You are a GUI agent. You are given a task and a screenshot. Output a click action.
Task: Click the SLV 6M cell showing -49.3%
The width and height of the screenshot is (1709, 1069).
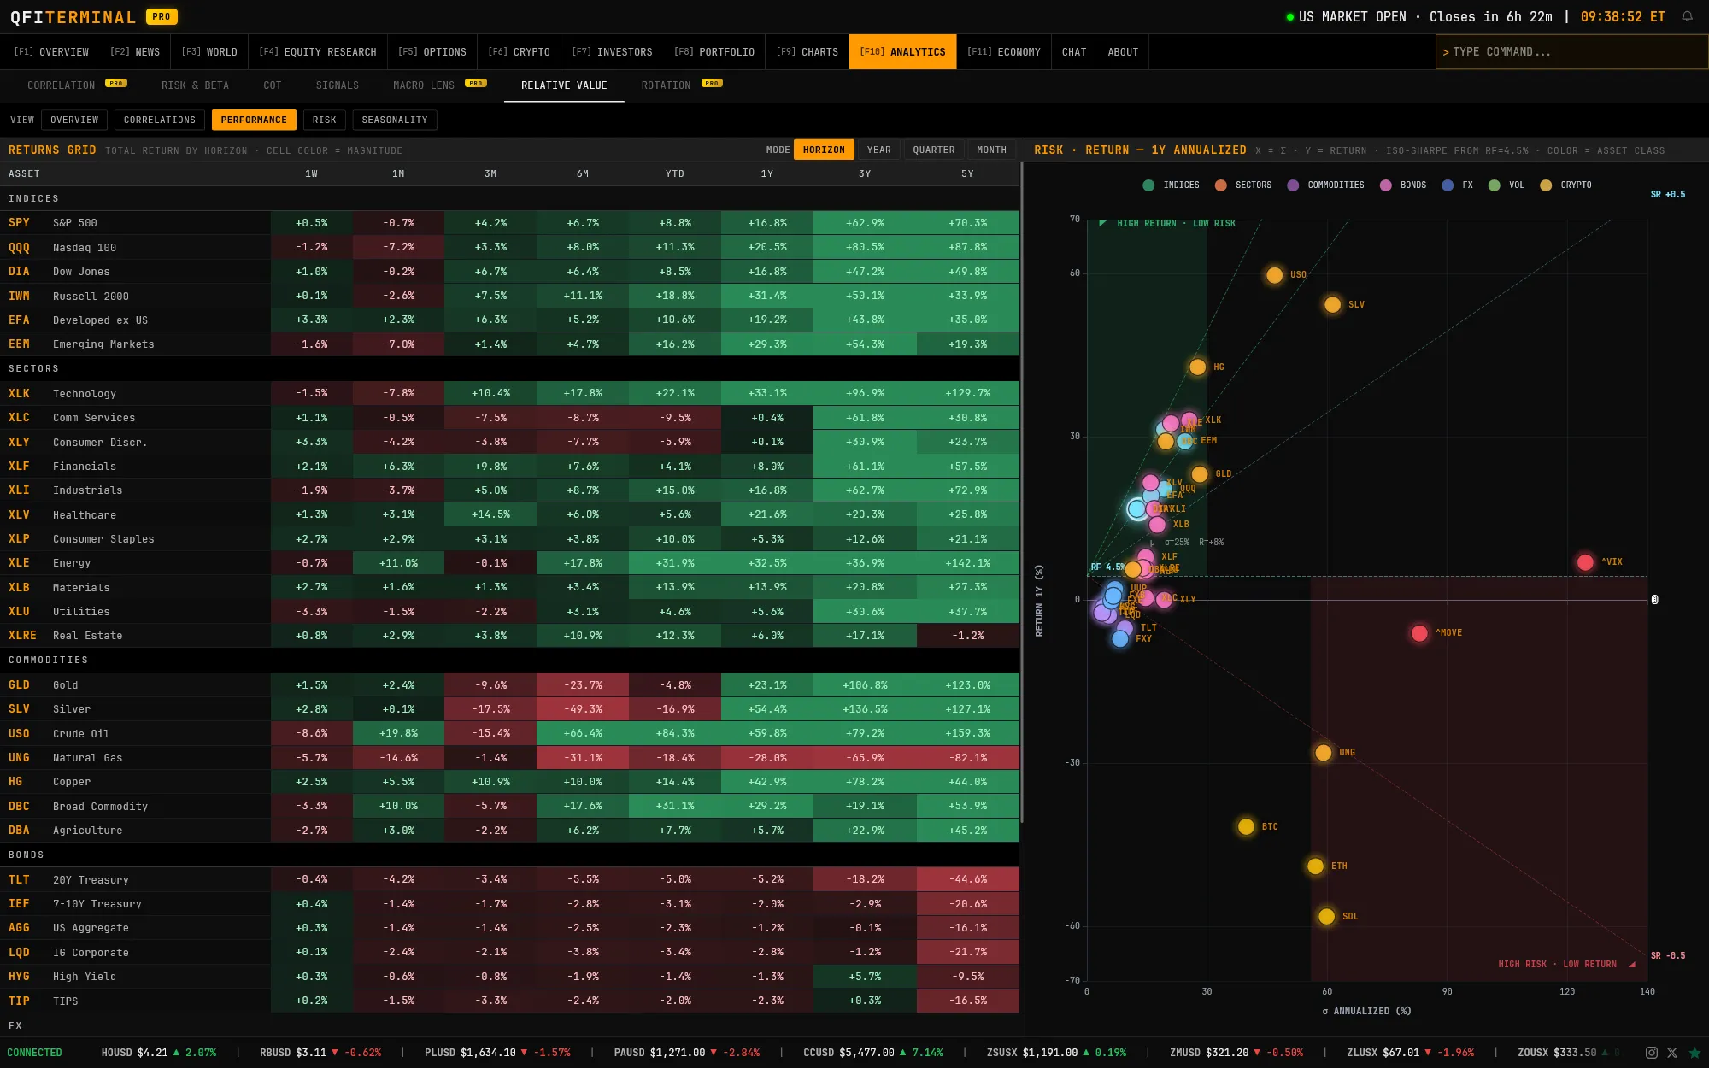click(x=583, y=709)
